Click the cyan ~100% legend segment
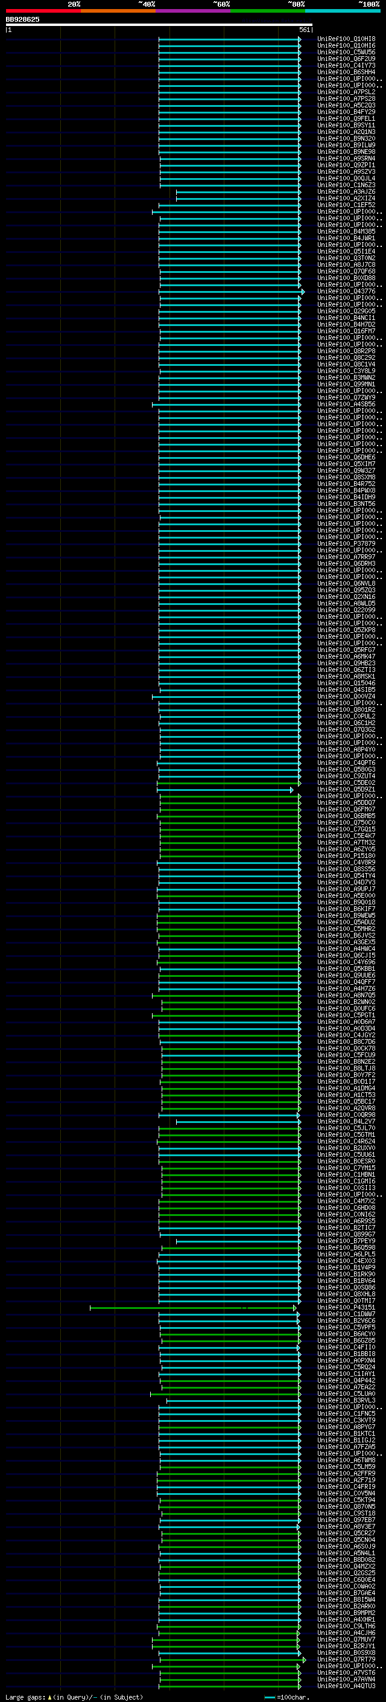 click(x=343, y=11)
